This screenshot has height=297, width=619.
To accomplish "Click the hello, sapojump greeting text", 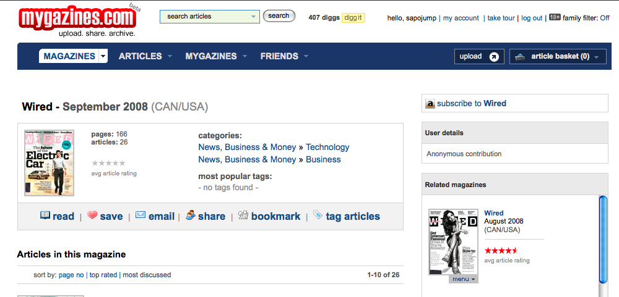I will click(412, 18).
